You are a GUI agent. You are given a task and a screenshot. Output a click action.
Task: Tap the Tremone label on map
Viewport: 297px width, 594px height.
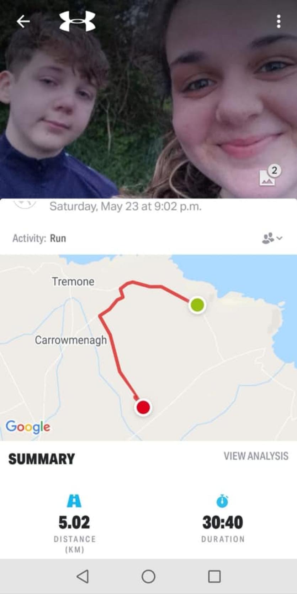(x=73, y=282)
